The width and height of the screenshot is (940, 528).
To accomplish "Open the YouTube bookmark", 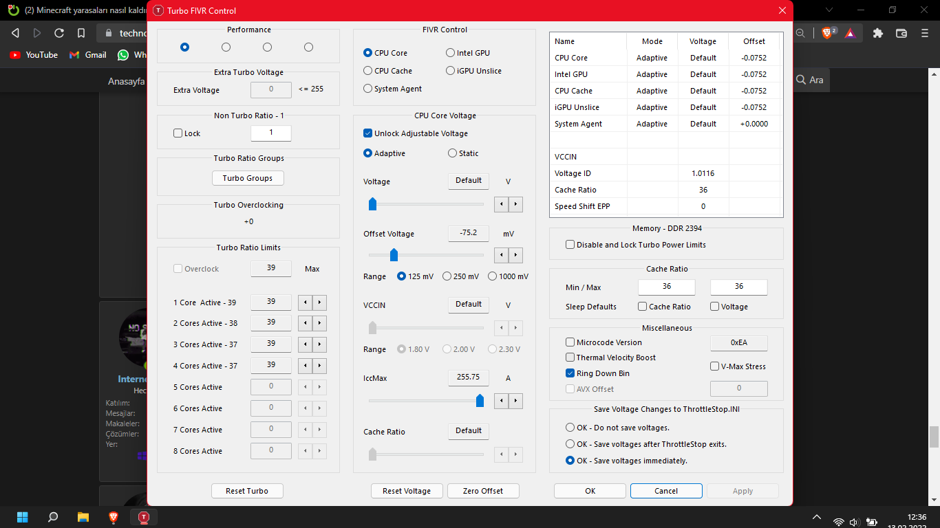I will [x=34, y=55].
